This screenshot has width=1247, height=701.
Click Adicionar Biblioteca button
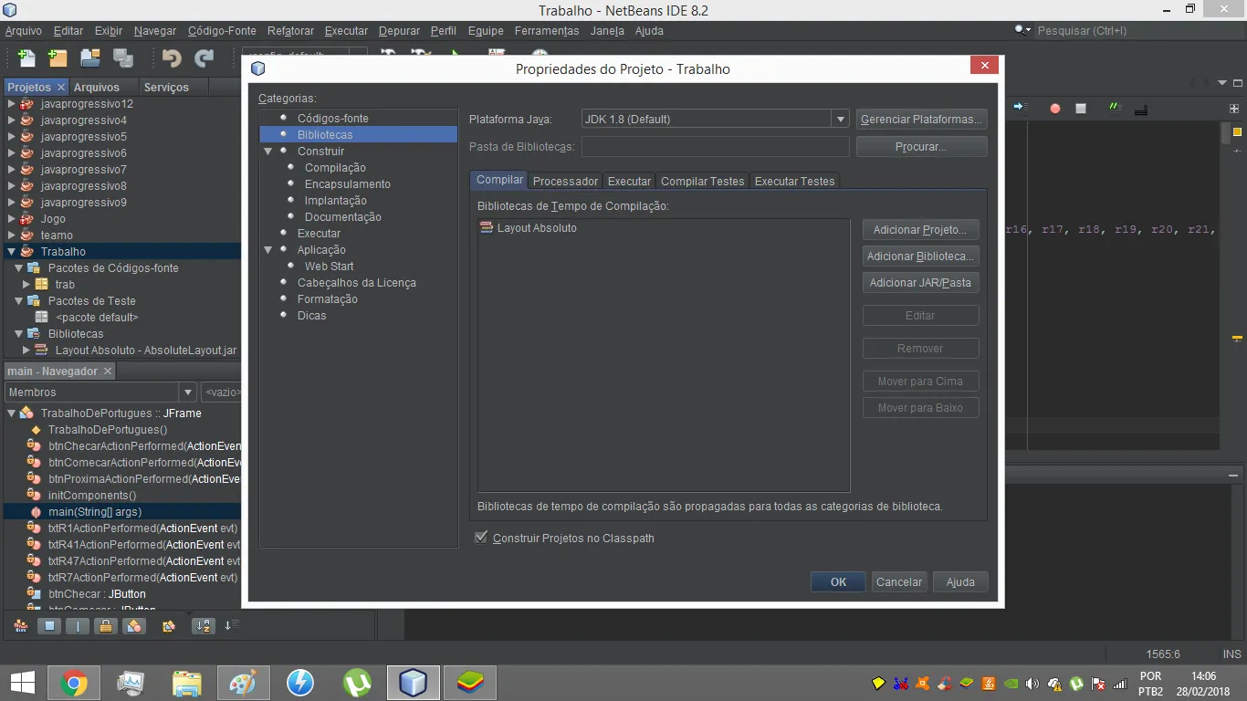coord(920,256)
